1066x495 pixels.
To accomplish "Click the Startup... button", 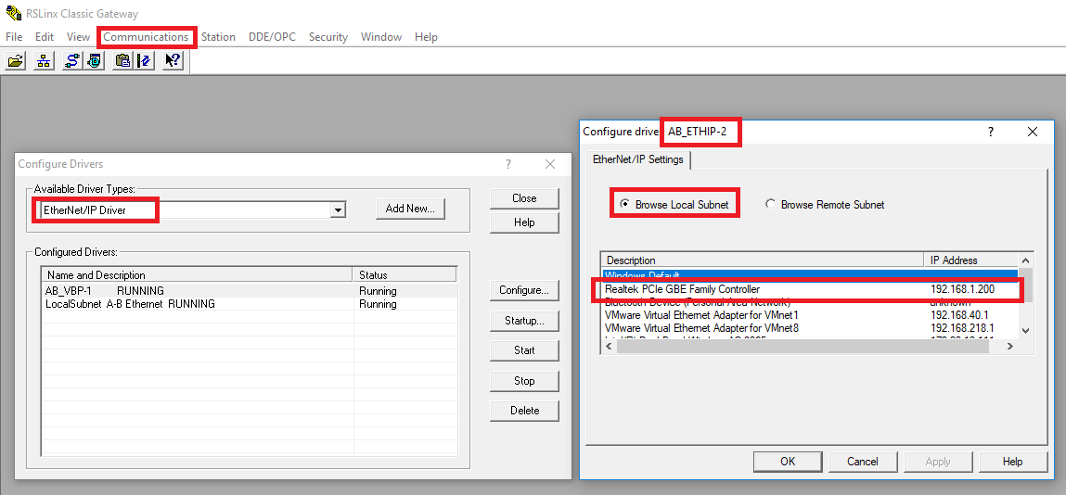I will [x=524, y=321].
